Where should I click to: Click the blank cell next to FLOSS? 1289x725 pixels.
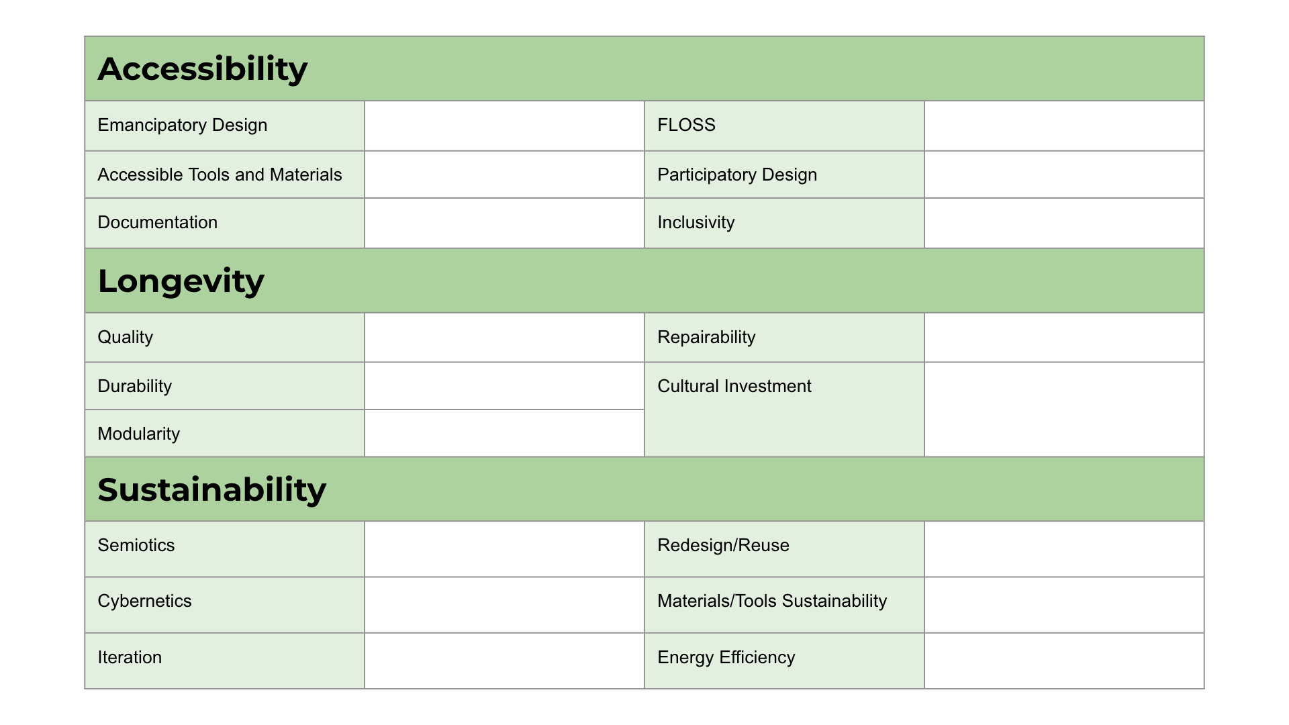(x=1064, y=126)
